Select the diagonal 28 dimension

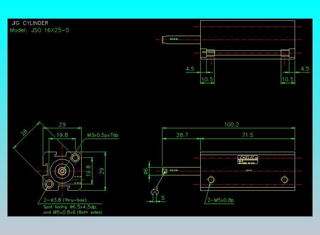pyautogui.click(x=24, y=133)
